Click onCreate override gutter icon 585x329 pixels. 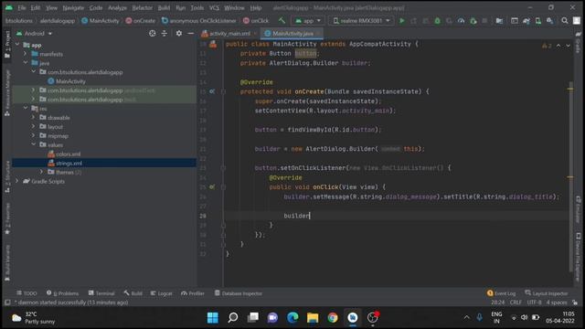212,91
